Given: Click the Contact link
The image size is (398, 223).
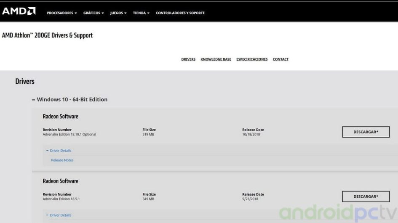Looking at the screenshot, I should tap(280, 59).
